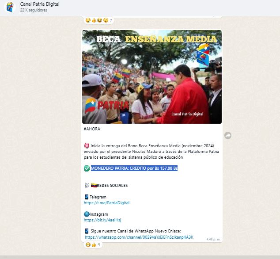Click the Instagram label text

[99, 214]
